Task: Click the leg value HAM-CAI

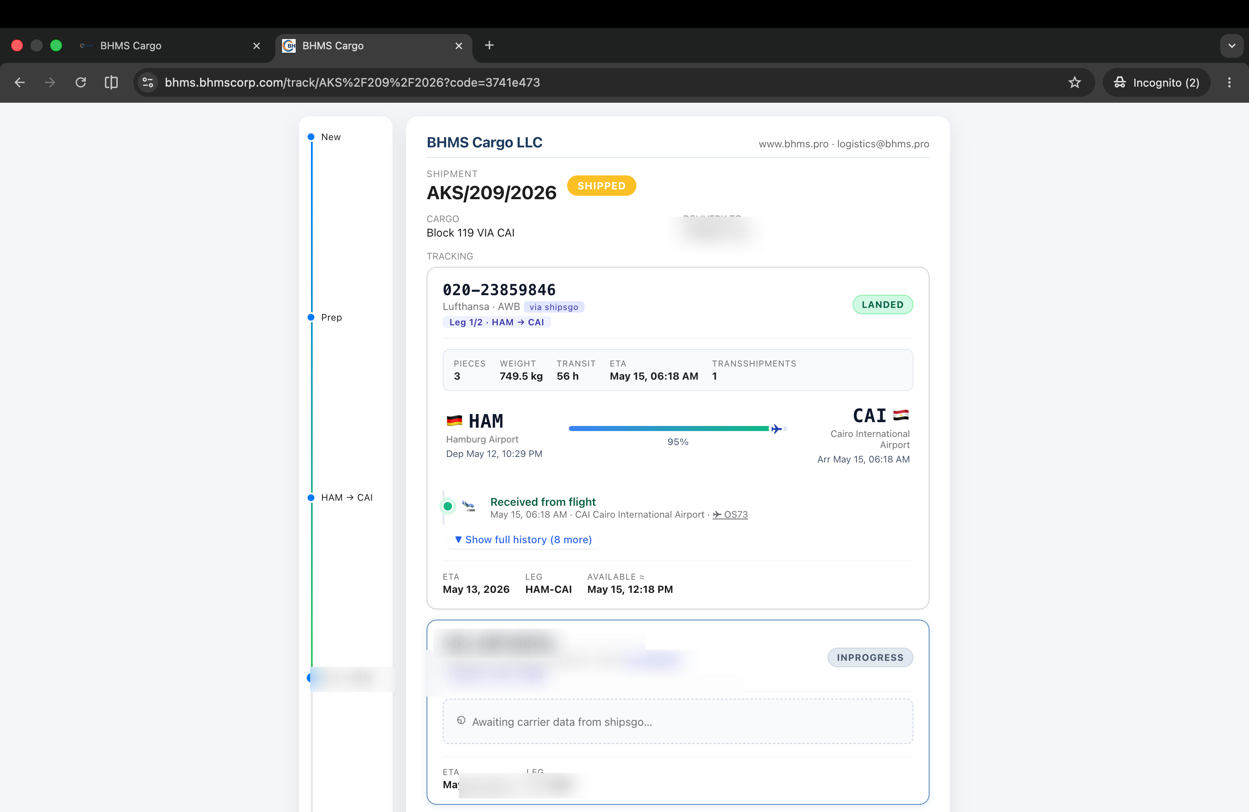Action: click(548, 589)
